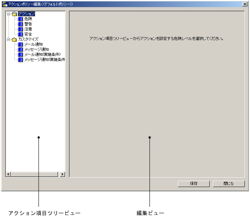Select the 危険 level item

coord(28,19)
